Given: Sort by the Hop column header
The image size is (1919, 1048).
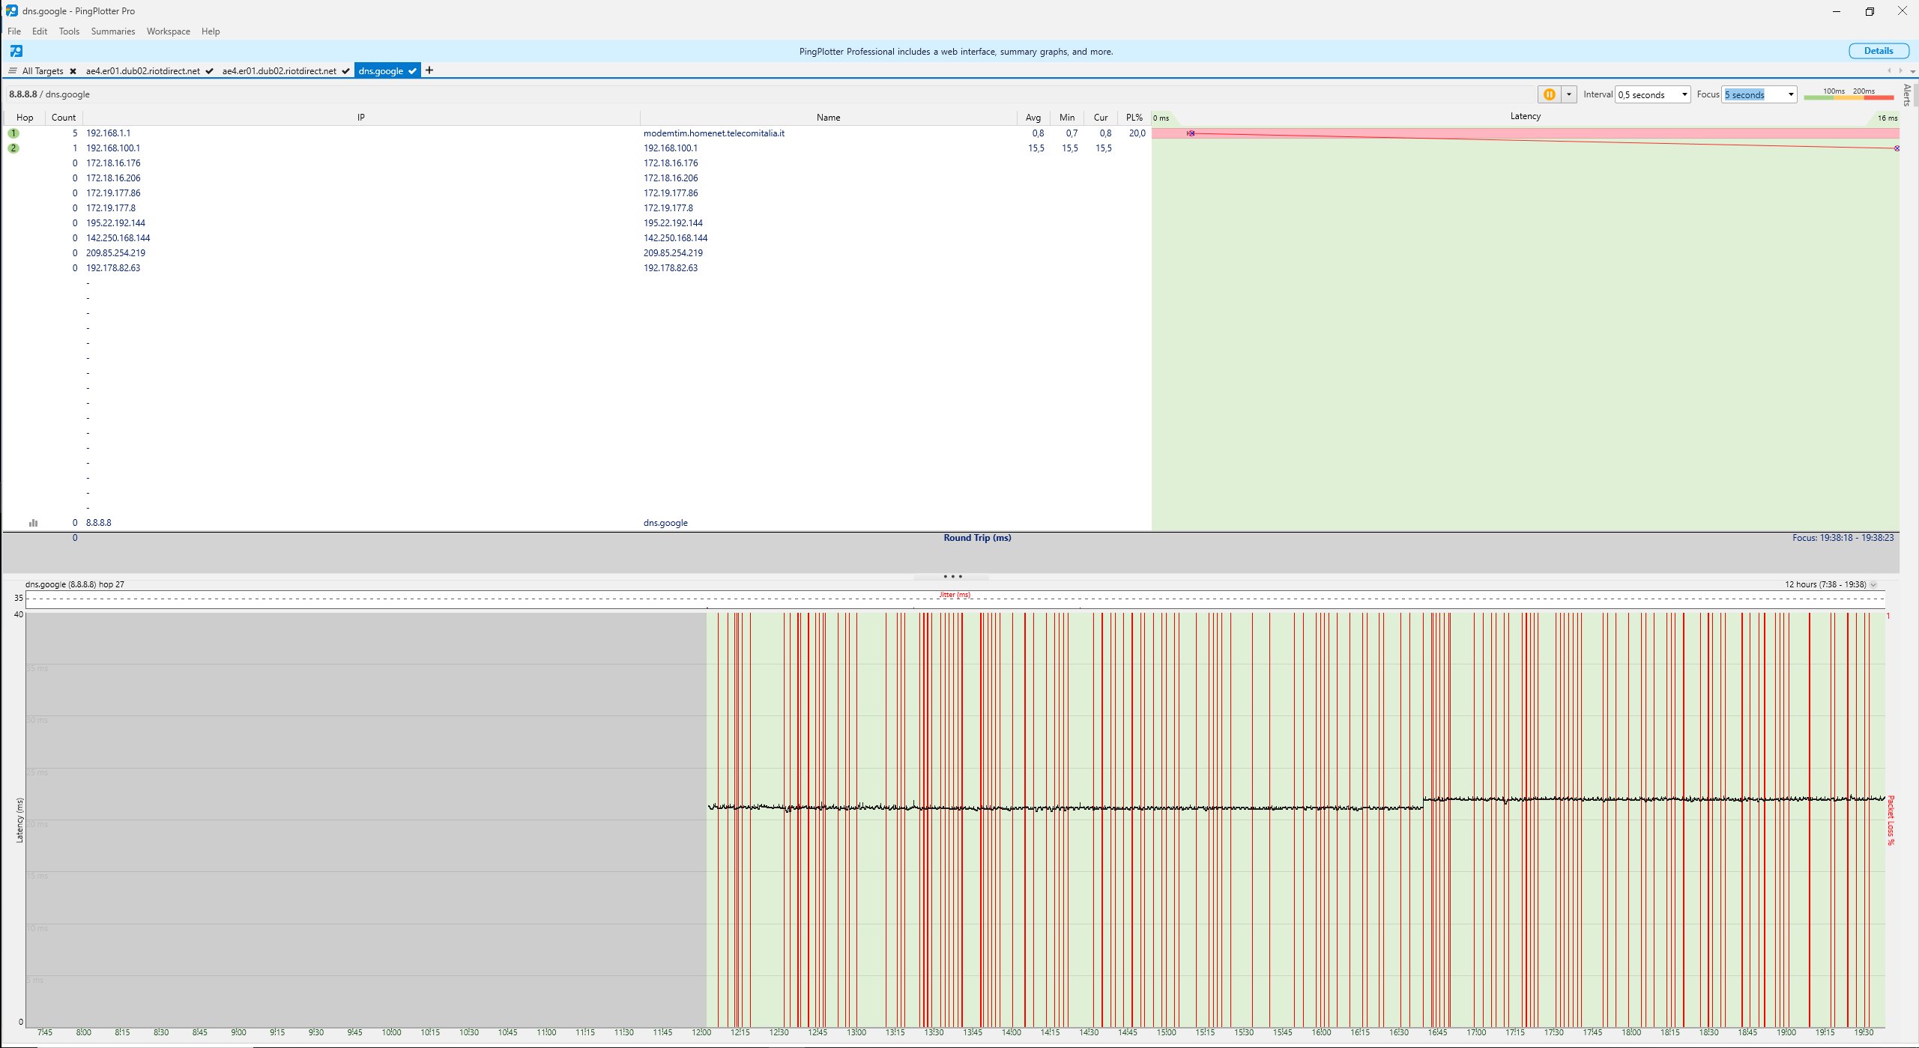Looking at the screenshot, I should click(x=25, y=118).
